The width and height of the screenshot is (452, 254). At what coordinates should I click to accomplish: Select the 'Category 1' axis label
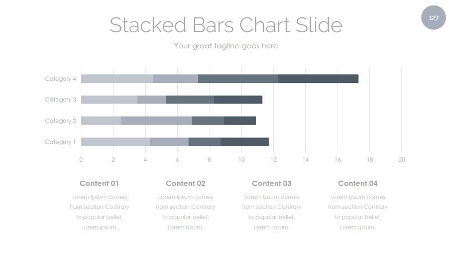[60, 142]
